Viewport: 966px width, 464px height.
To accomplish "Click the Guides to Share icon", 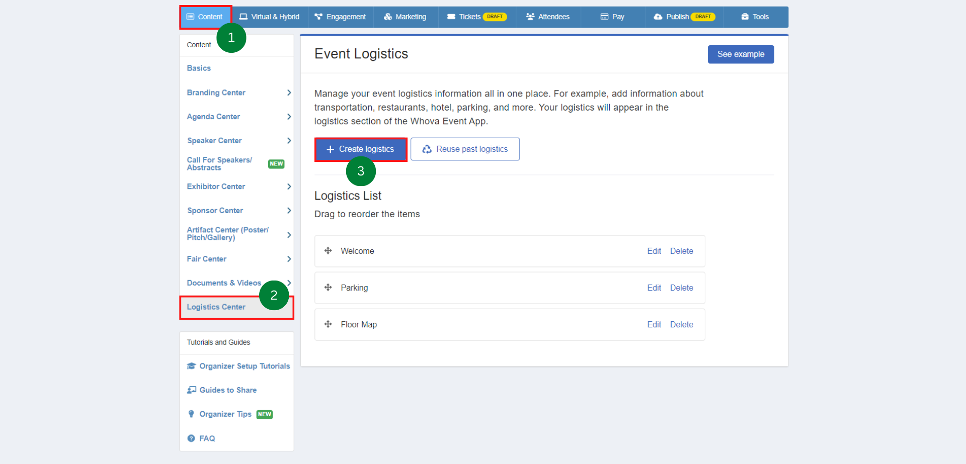I will coord(191,390).
